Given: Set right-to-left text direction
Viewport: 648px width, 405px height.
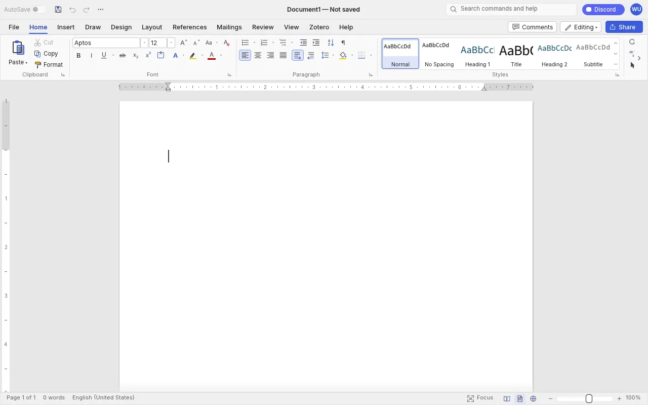Looking at the screenshot, I should click(x=310, y=56).
